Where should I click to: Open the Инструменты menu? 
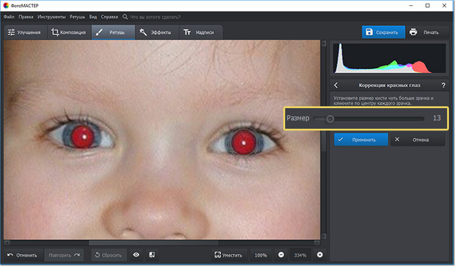52,17
